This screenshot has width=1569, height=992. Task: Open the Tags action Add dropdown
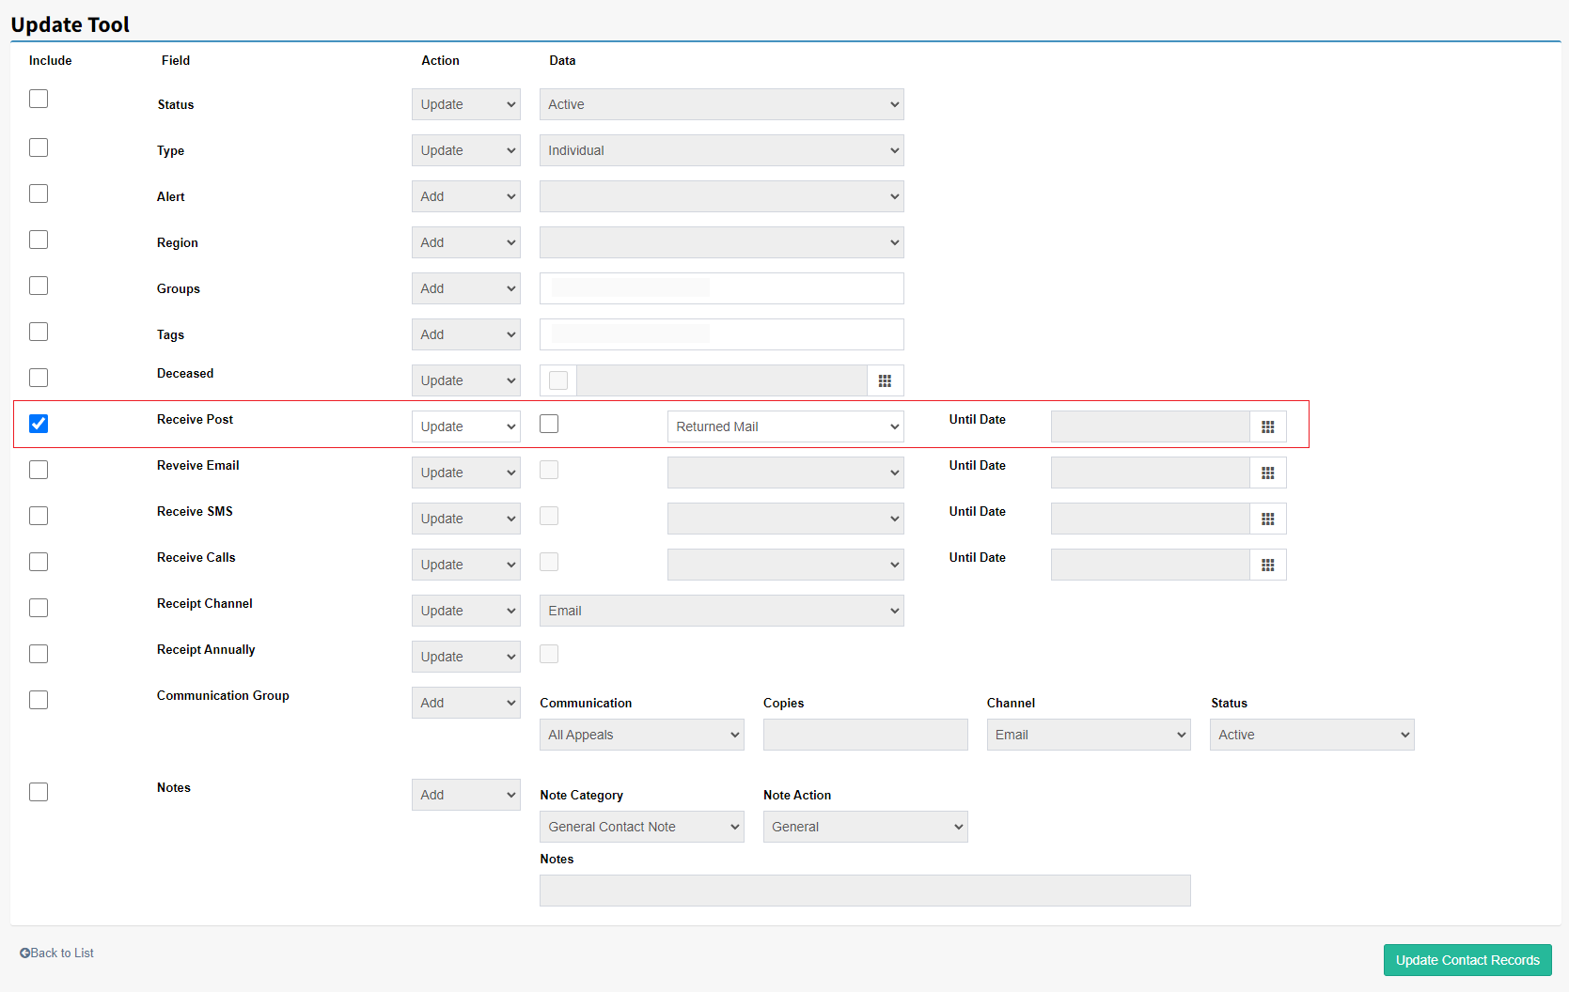466,334
